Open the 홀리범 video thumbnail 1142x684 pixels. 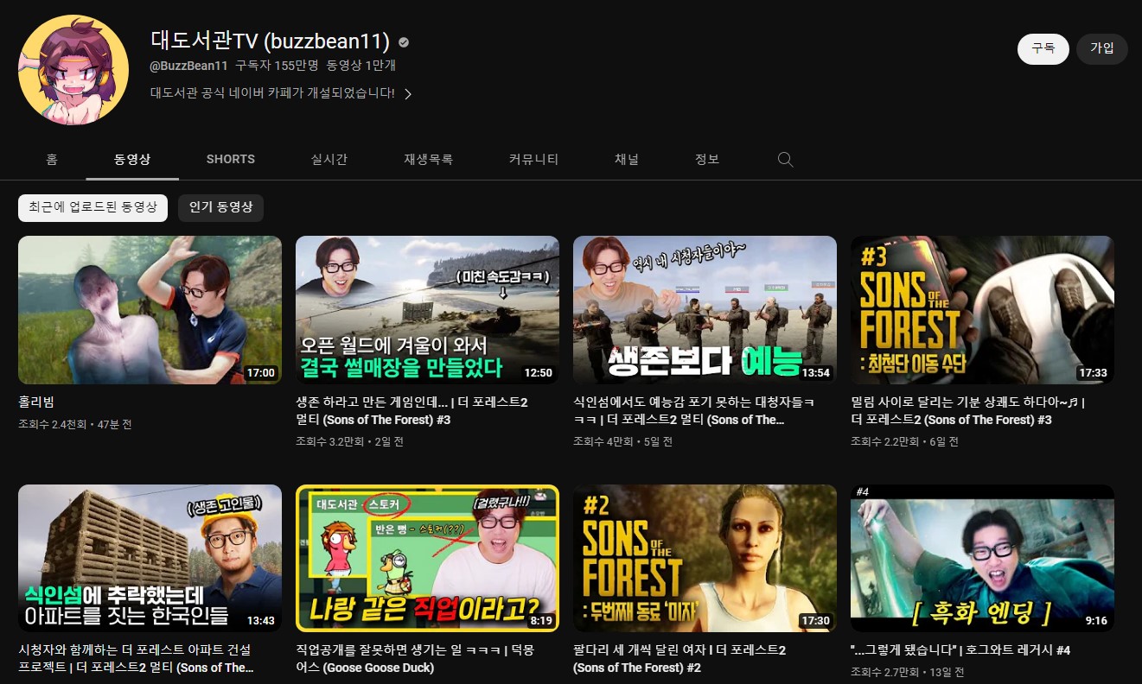coord(150,310)
